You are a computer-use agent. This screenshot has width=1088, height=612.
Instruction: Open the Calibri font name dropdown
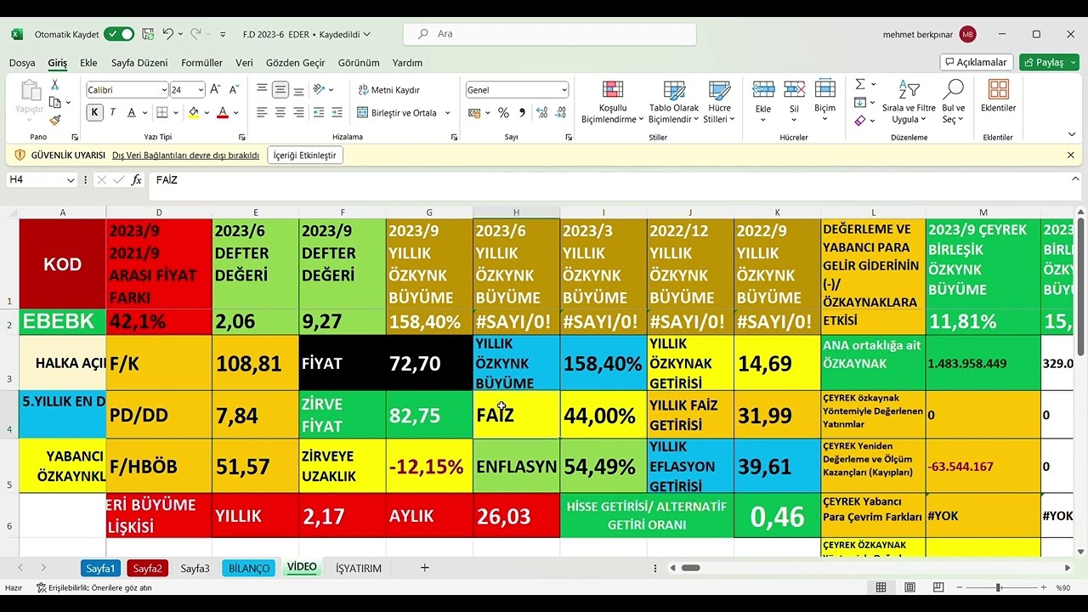[164, 89]
